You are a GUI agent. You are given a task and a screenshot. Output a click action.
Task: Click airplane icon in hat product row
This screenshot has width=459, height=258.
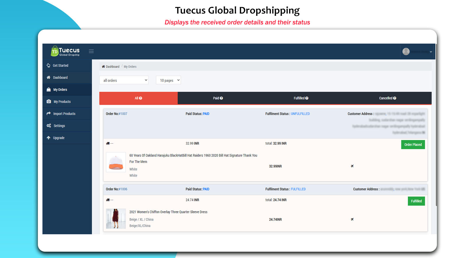click(x=352, y=166)
